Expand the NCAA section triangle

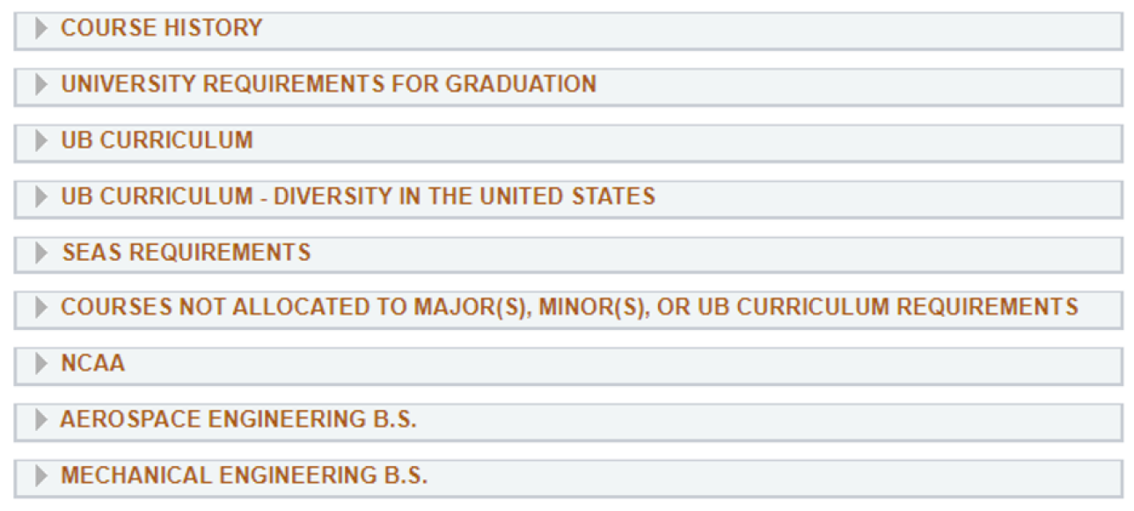(41, 364)
